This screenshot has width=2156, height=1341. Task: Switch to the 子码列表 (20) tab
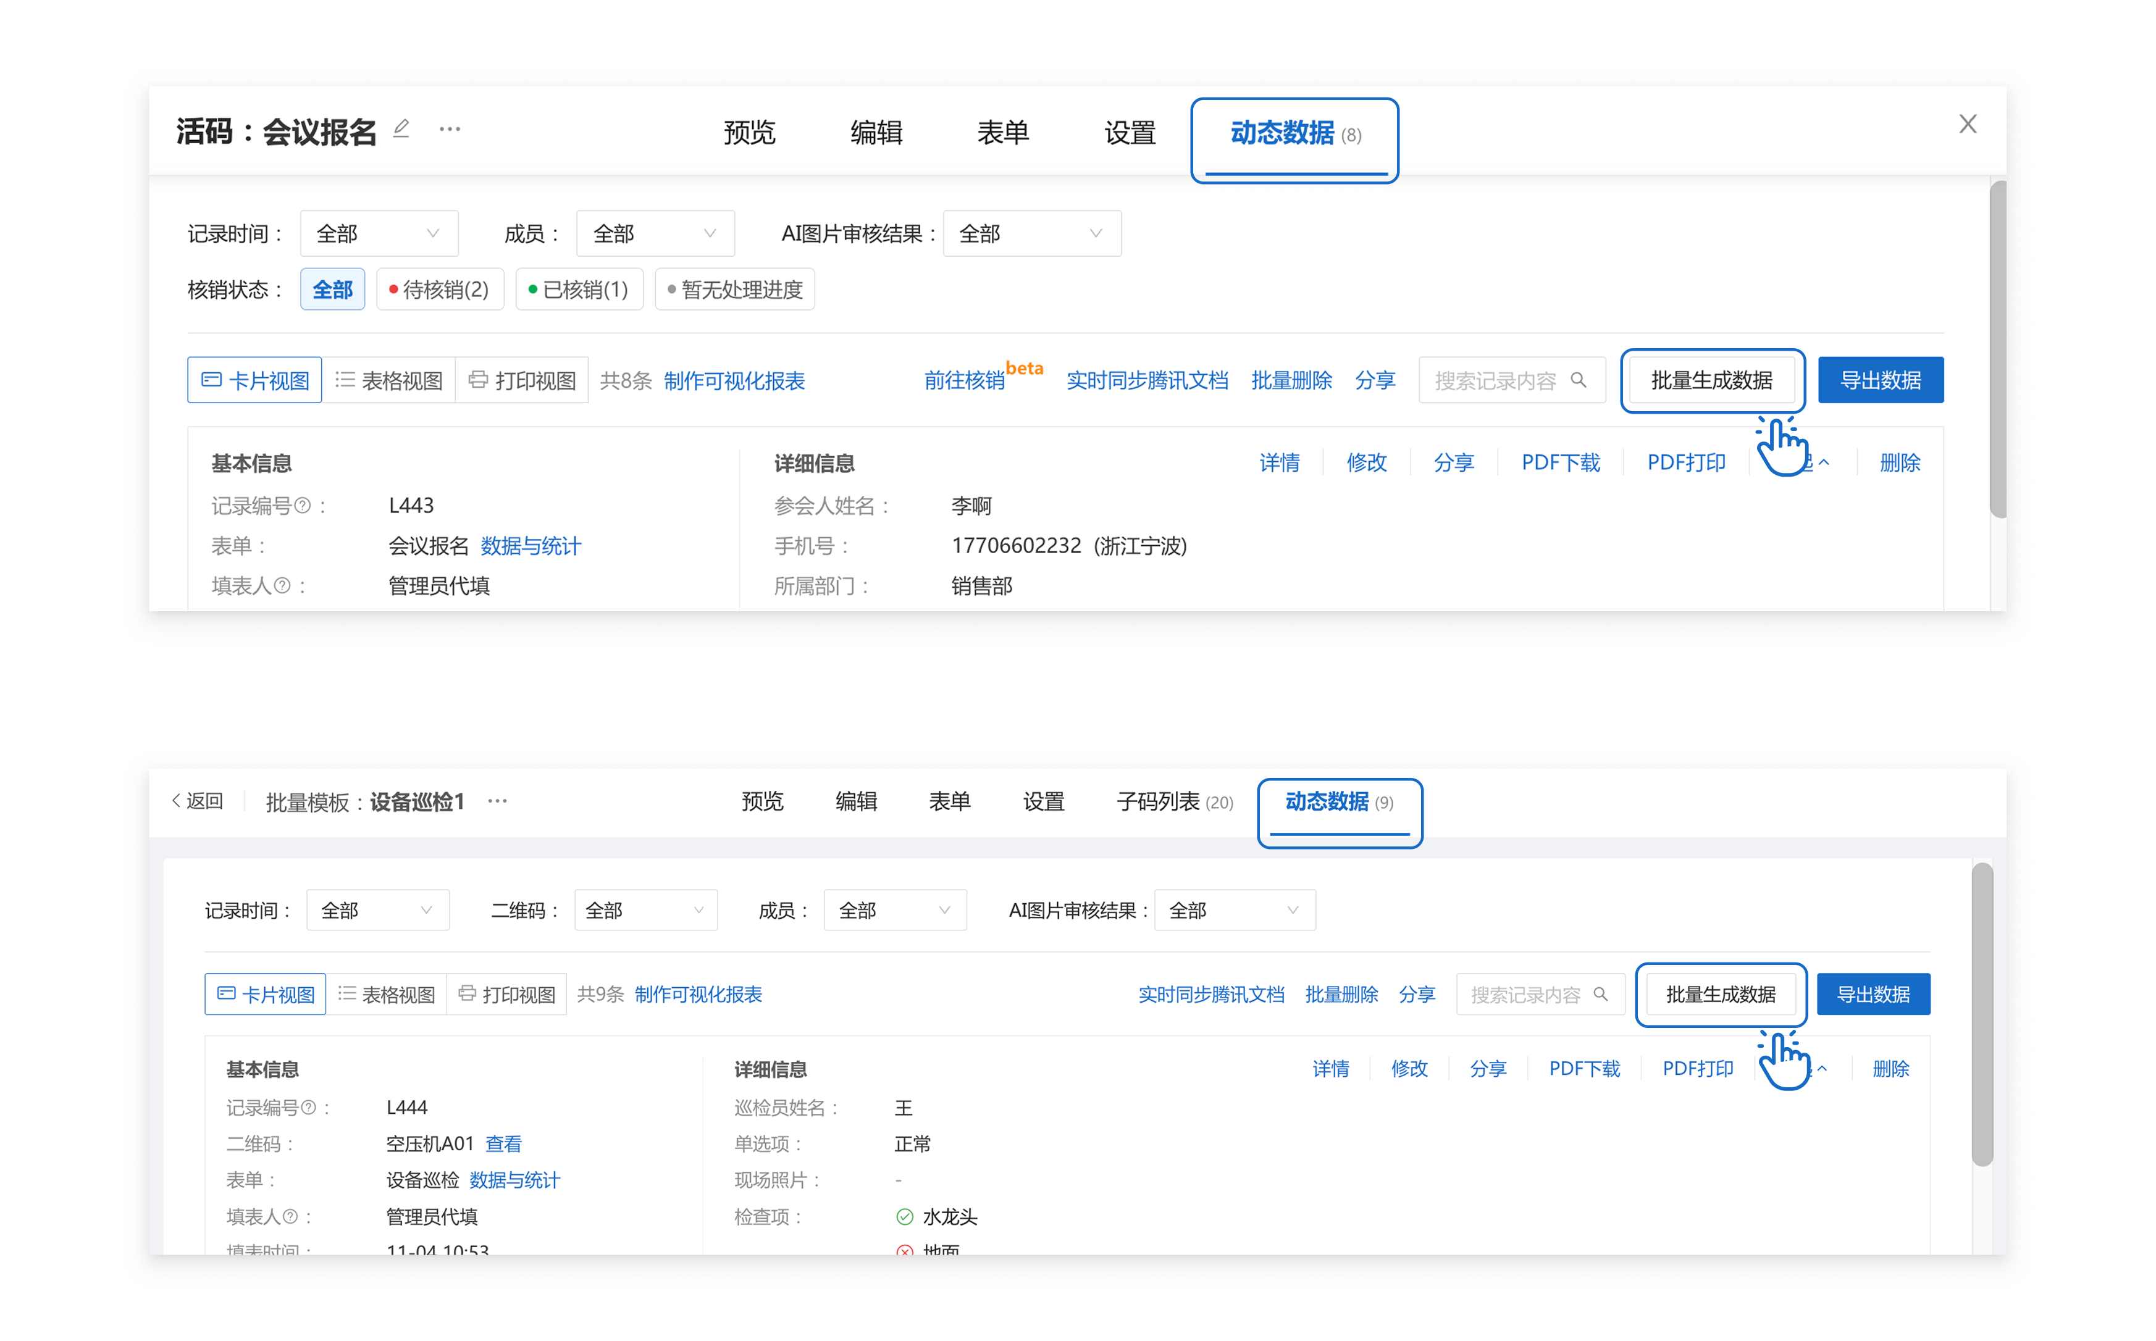click(x=1174, y=802)
